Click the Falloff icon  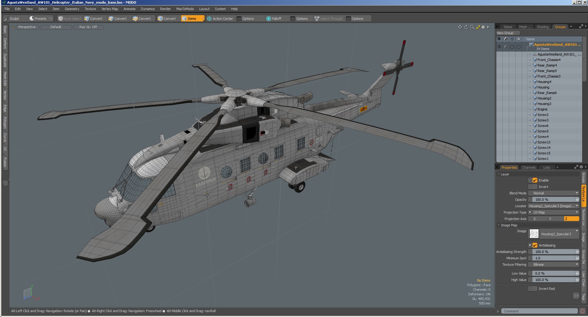[x=268, y=19]
